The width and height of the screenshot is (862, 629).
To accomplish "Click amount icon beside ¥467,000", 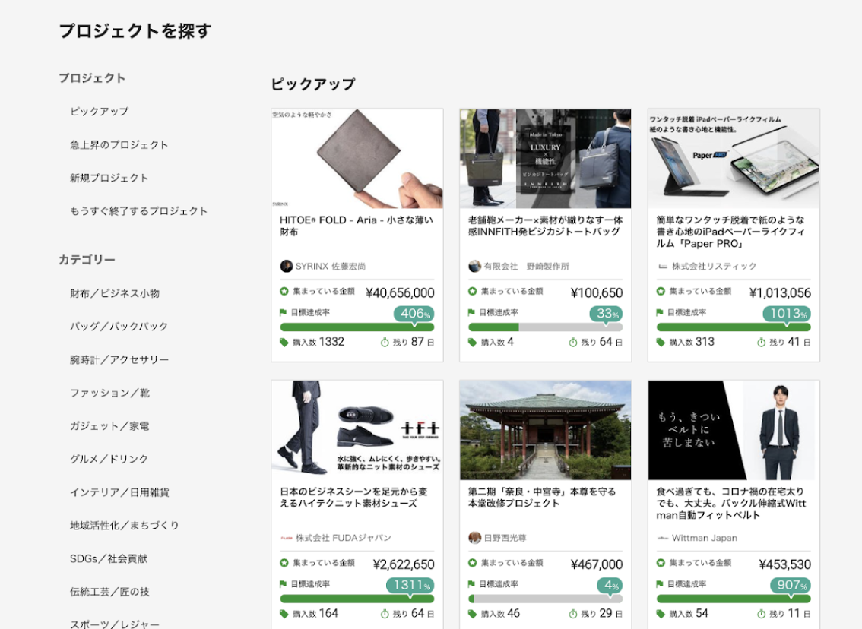I will pyautogui.click(x=472, y=562).
